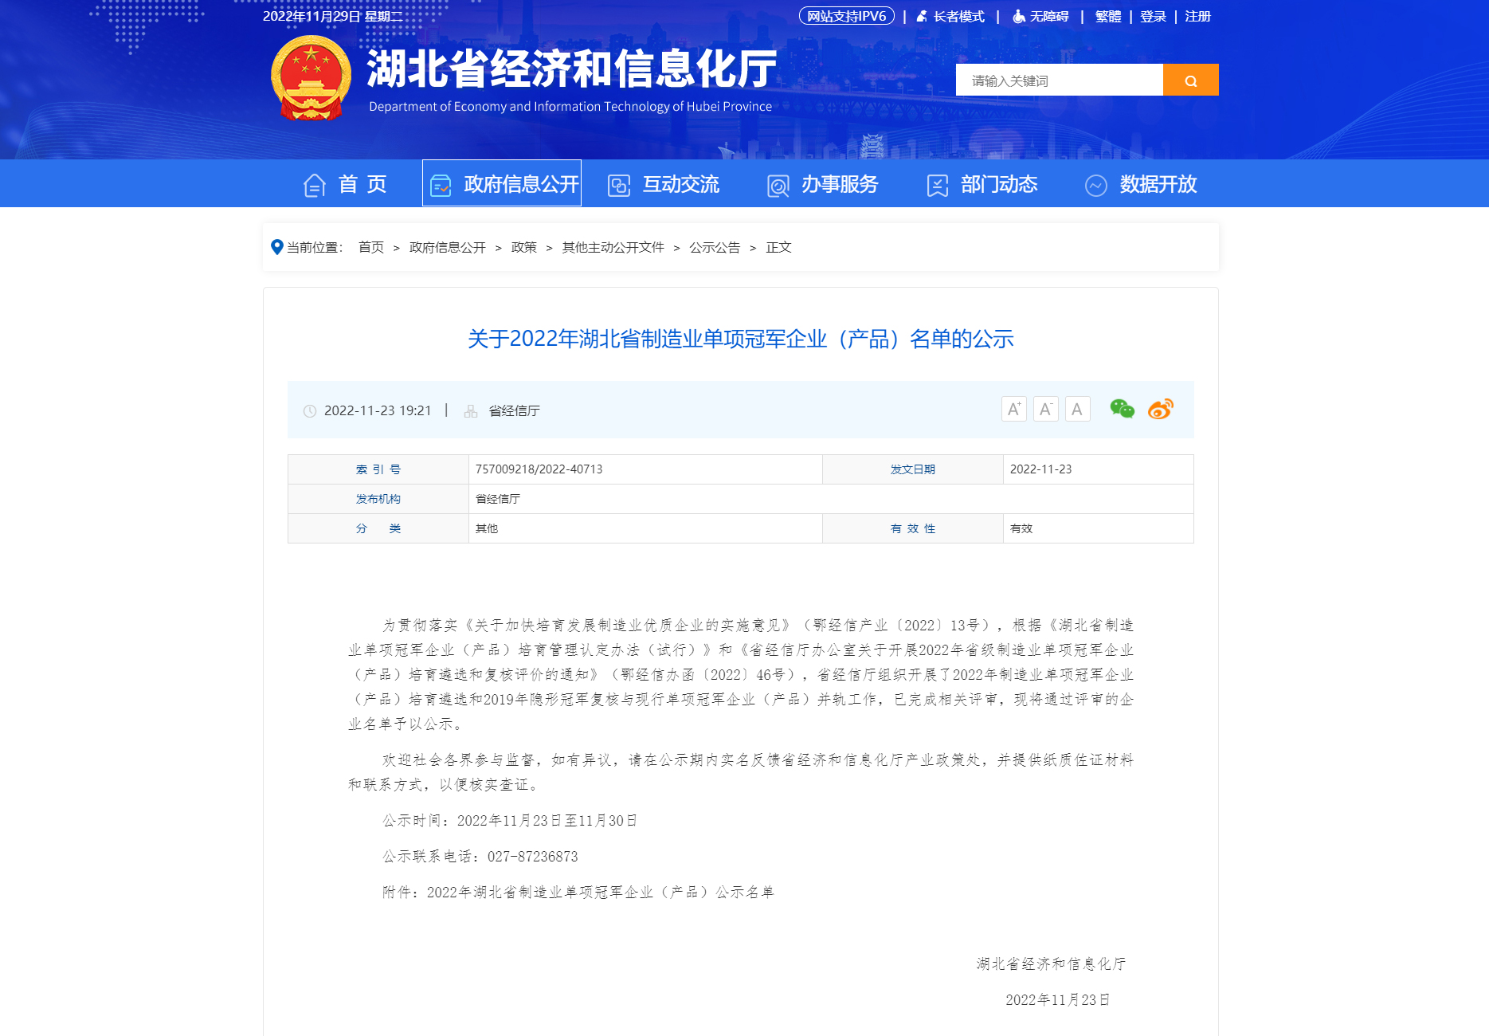The image size is (1489, 1036).
Task: Go to 其他主动公开文件 in breadcrumb
Action: [613, 247]
